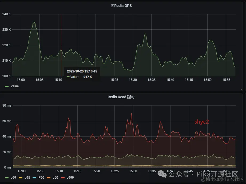Click the 217 K tooltip value

point(88,77)
